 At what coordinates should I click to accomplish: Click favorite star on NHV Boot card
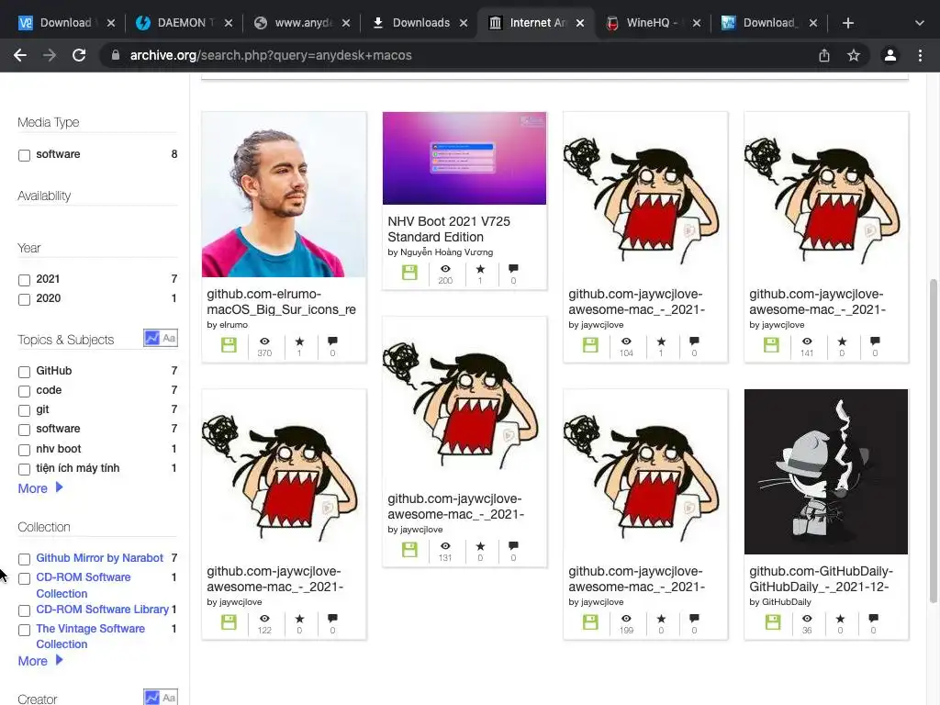click(480, 269)
